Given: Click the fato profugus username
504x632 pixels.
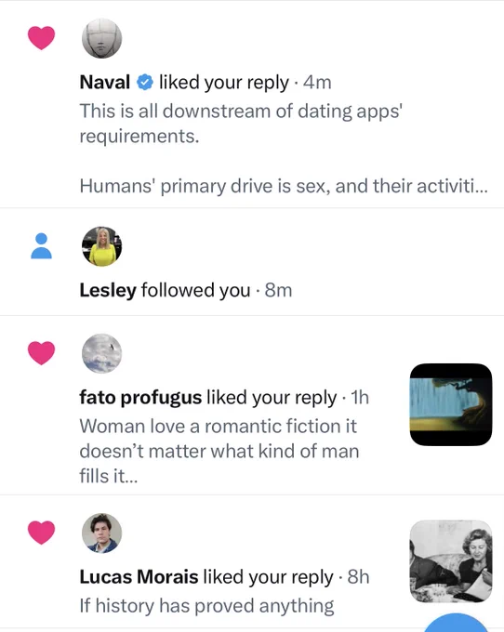Looking at the screenshot, I should 140,398.
